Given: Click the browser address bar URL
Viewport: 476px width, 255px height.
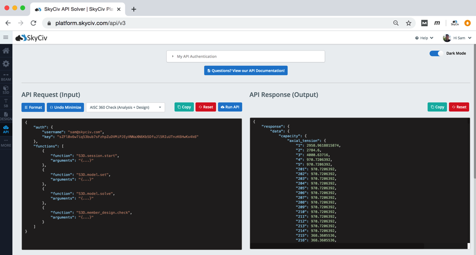Looking at the screenshot, I should [90, 23].
